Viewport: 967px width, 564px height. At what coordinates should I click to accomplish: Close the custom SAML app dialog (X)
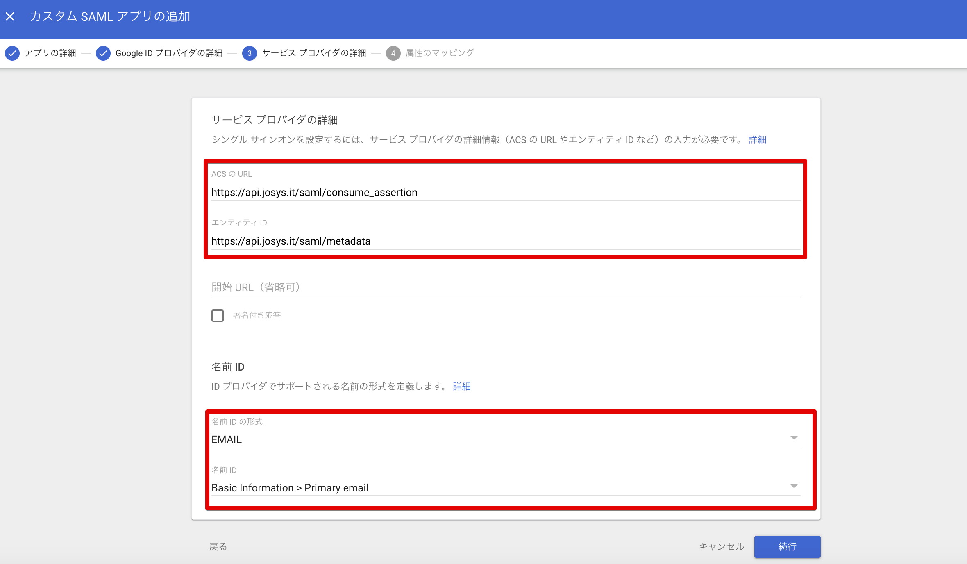(x=10, y=16)
